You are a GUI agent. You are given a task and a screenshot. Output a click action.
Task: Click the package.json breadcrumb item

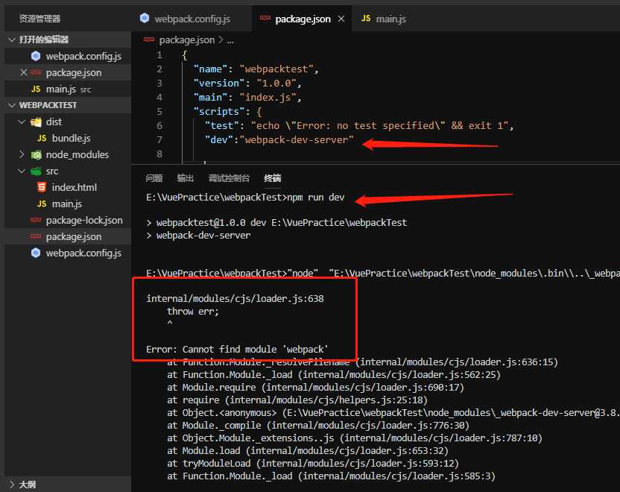click(x=186, y=40)
